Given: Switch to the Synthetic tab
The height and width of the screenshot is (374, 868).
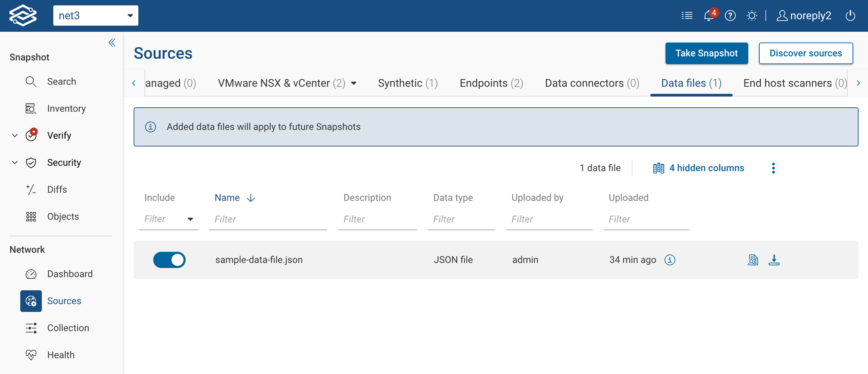Looking at the screenshot, I should 407,83.
